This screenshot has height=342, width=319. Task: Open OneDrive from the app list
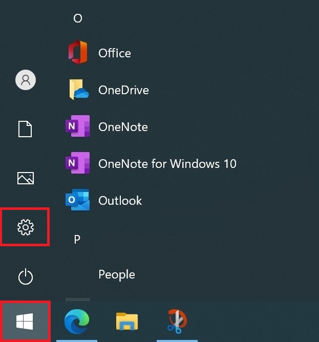(x=123, y=90)
